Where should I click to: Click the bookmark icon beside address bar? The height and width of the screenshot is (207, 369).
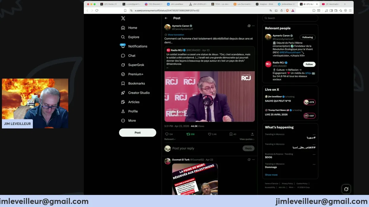tap(125, 10)
